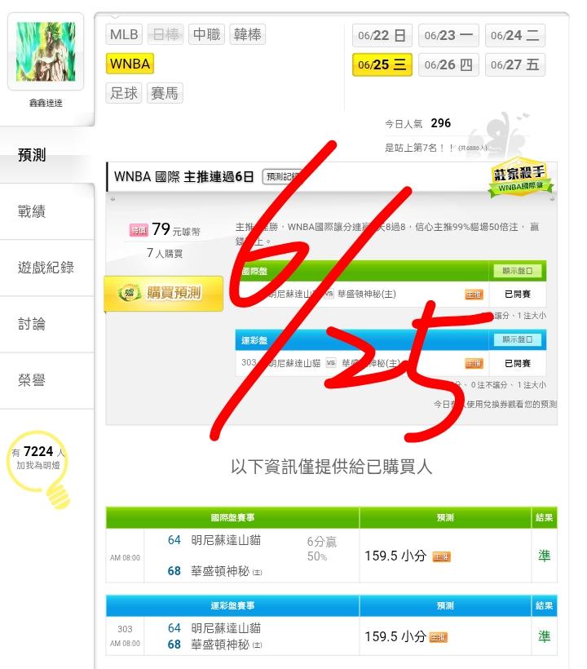Select highlighted date 06/25 三
This screenshot has width=587, height=669.
(382, 64)
